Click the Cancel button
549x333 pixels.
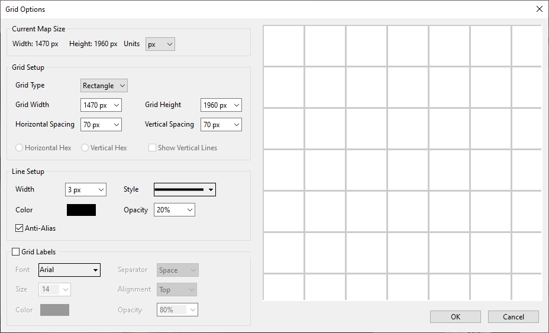coord(514,317)
